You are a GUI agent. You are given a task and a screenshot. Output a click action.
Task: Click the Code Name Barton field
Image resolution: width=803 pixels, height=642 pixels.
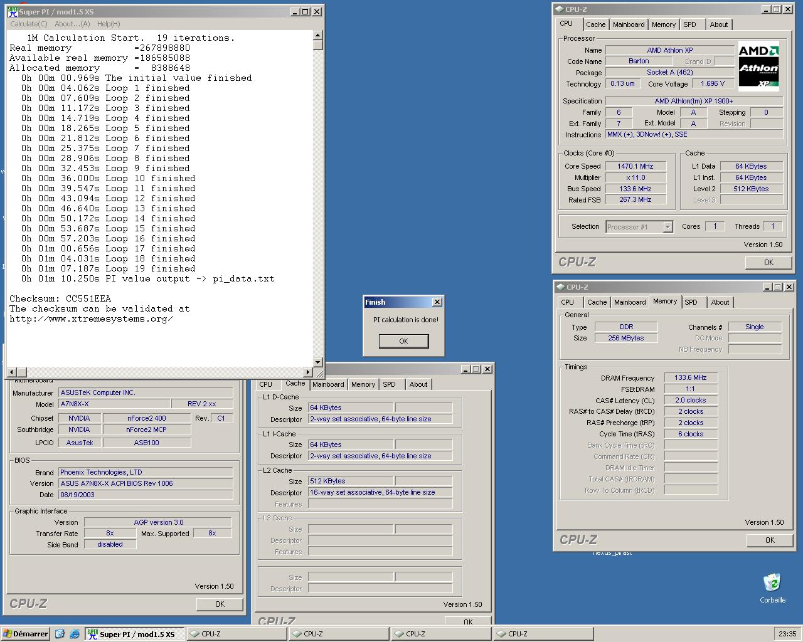[x=639, y=61]
